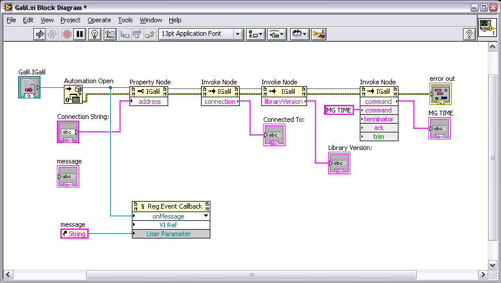Click the terminator parameter row
This screenshot has height=283, width=501.
click(x=379, y=119)
